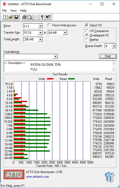Select the Overlapped I/O radio button
The image size is (120, 188).
click(87, 35)
